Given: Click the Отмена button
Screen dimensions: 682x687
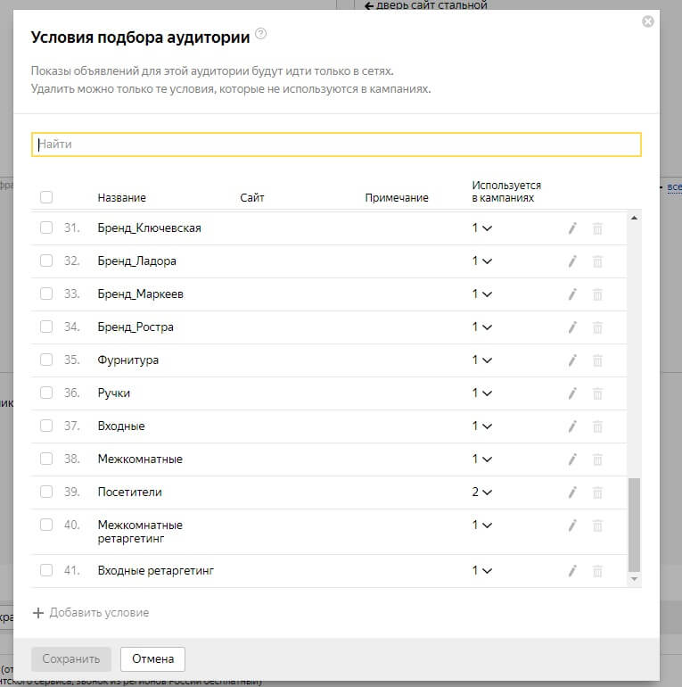Looking at the screenshot, I should [x=152, y=659].
